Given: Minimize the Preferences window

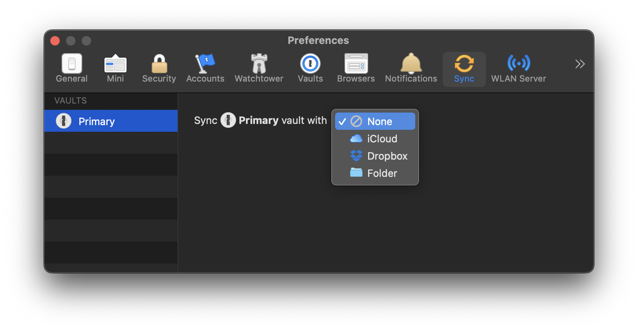Looking at the screenshot, I should pyautogui.click(x=71, y=41).
